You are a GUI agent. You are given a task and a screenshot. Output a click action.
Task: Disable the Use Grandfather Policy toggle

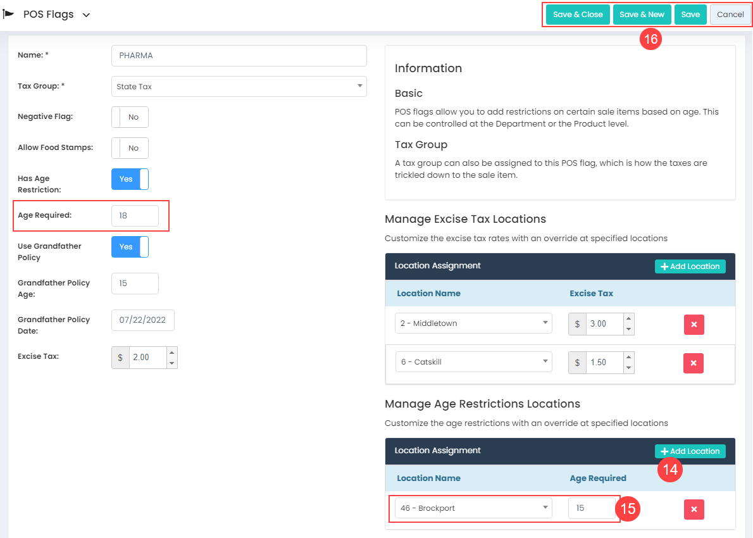(x=130, y=247)
